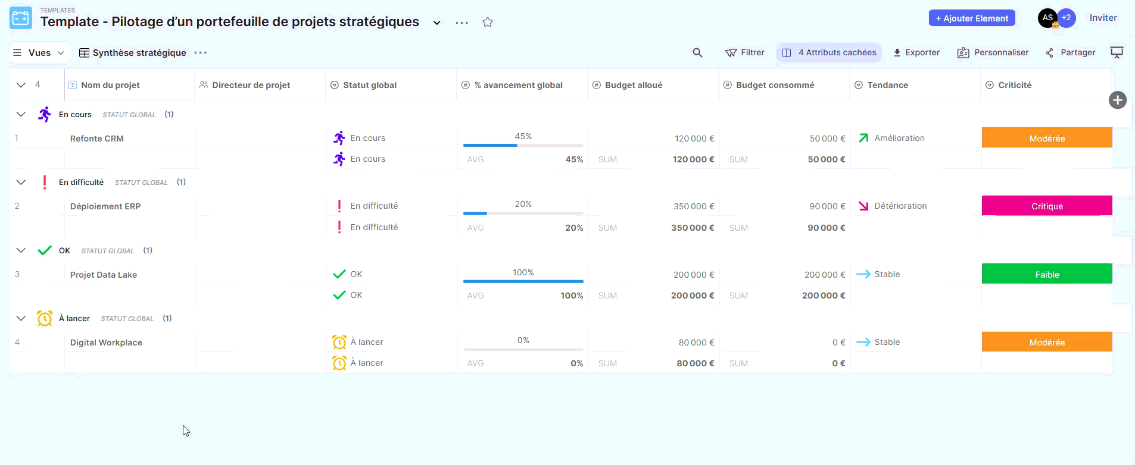This screenshot has width=1135, height=465.
Task: Click the template calendar app icon
Action: [x=21, y=18]
